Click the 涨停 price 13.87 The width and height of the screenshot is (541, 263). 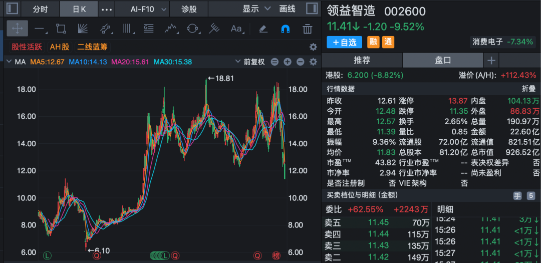tap(458, 101)
